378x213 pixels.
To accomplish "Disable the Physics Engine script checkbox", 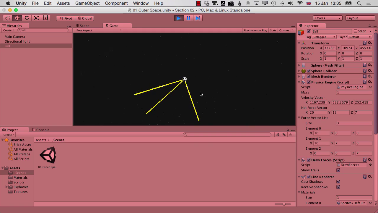I will coord(309,82).
